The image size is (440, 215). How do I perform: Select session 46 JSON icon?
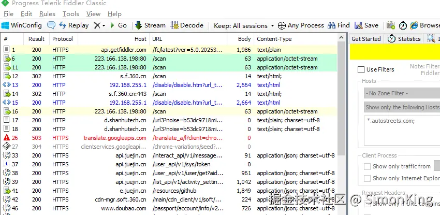coord(6,208)
